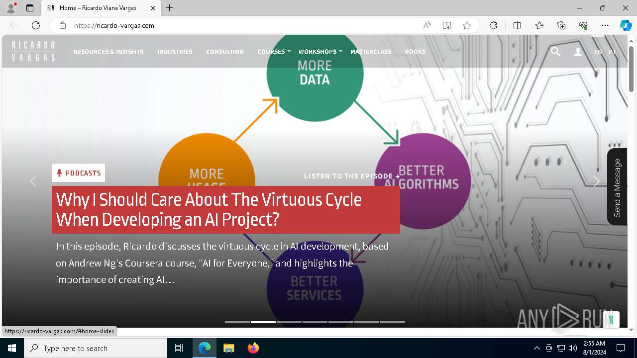The height and width of the screenshot is (358, 637).
Task: Open the Masterclass menu item
Action: (371, 51)
